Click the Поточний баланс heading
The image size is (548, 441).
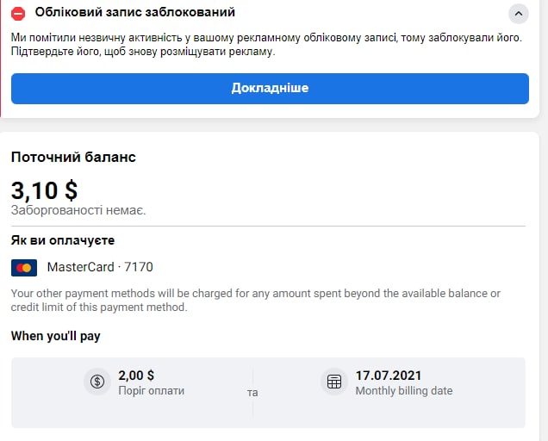73,157
